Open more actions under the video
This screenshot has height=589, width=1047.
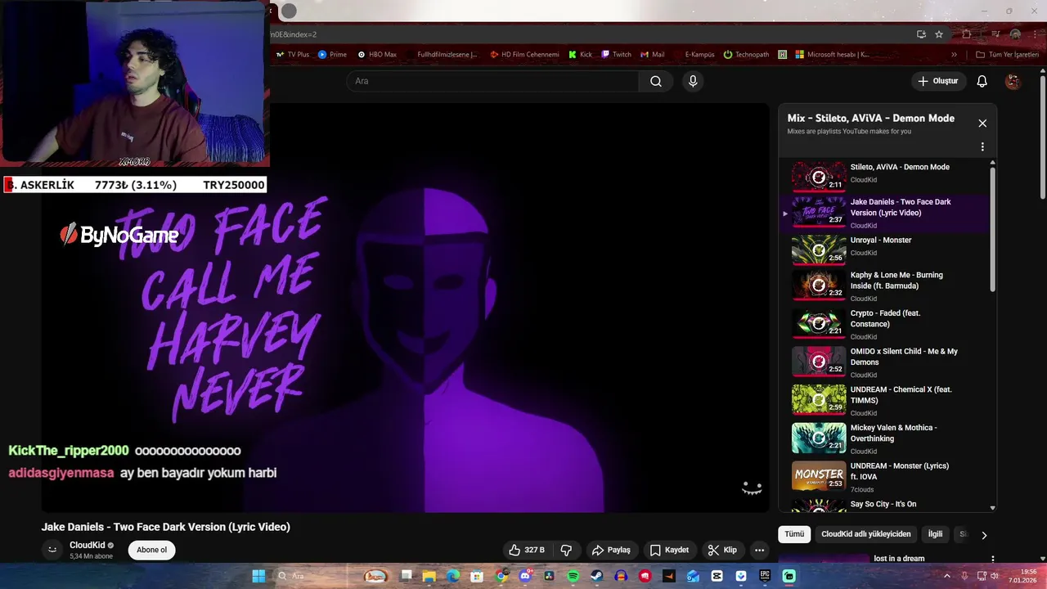[x=759, y=550]
